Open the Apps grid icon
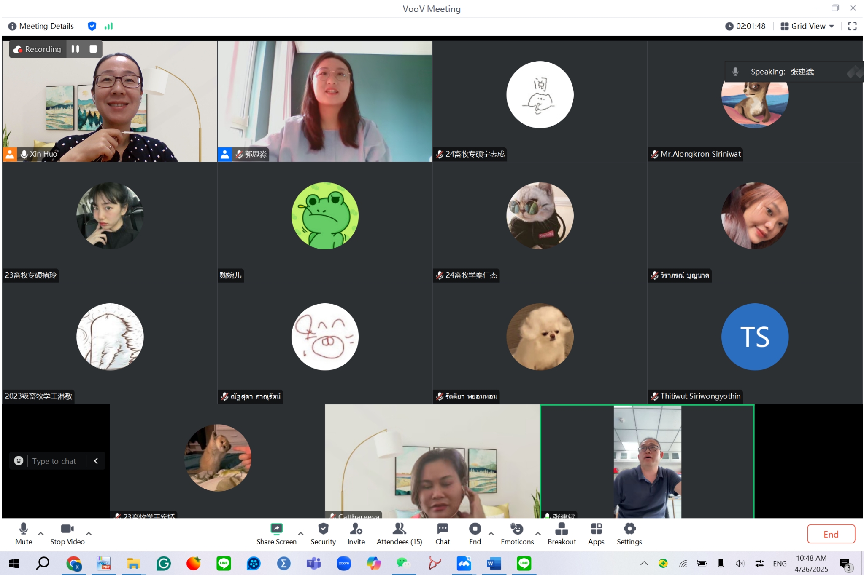 [x=596, y=529]
